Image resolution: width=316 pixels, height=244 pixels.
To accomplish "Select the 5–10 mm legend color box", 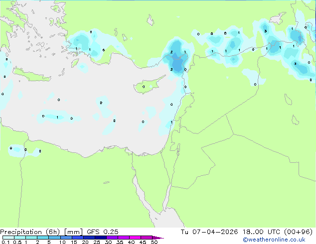I will (54, 238).
